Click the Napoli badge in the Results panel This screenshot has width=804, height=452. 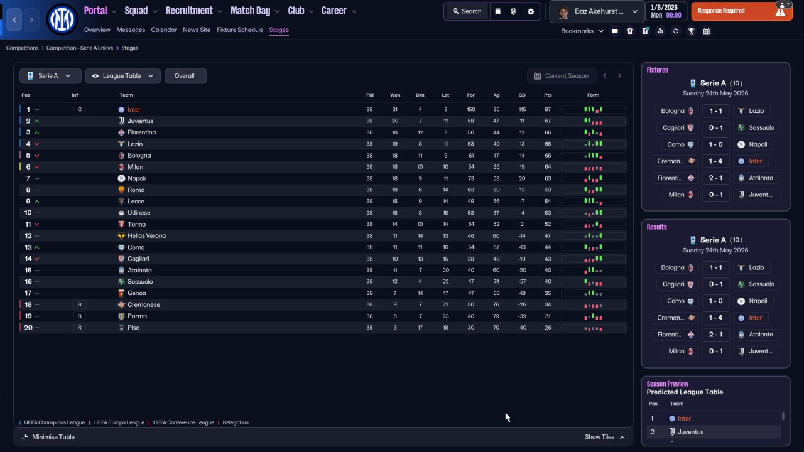(741, 301)
